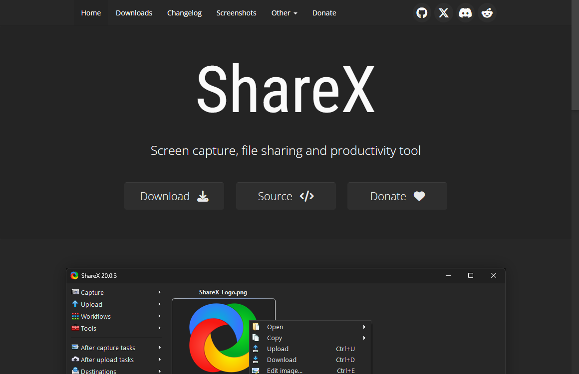Open the Reddit icon link
The image size is (579, 374).
click(487, 13)
